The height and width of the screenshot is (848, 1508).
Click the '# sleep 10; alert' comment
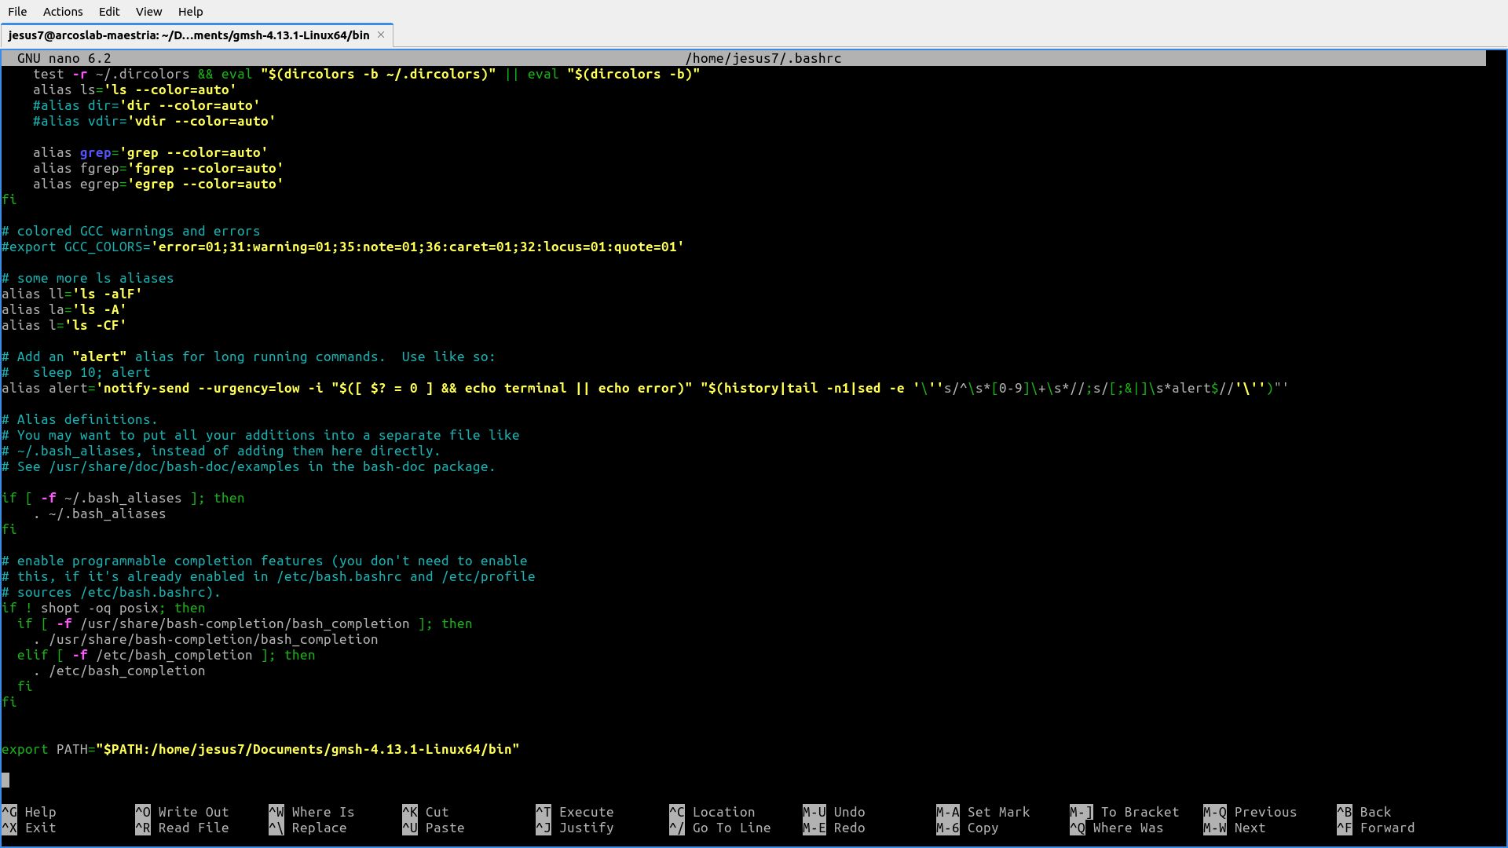76,372
